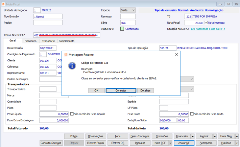Click the Tipo de Operação field 510.2A
240x147 pixels.
click(x=168, y=48)
